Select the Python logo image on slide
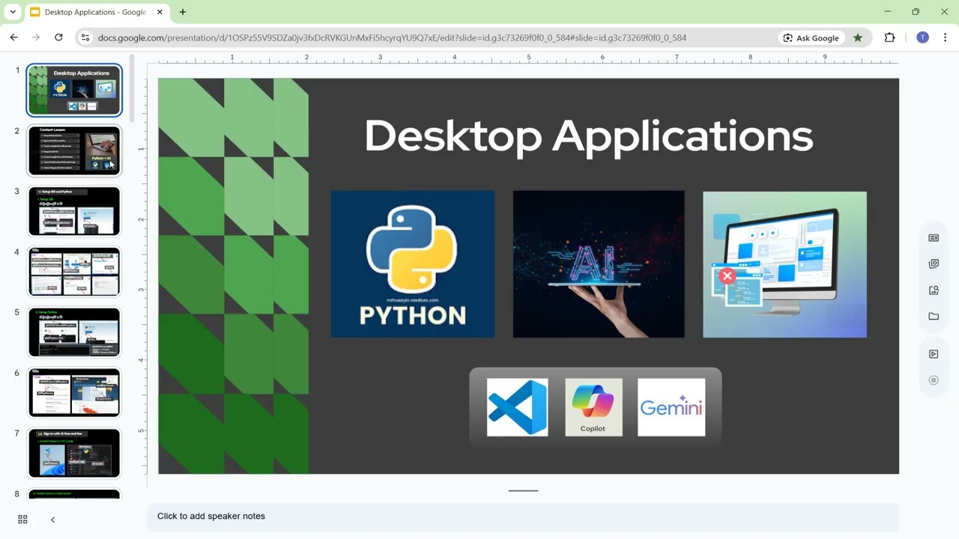The height and width of the screenshot is (539, 959). pos(413,264)
